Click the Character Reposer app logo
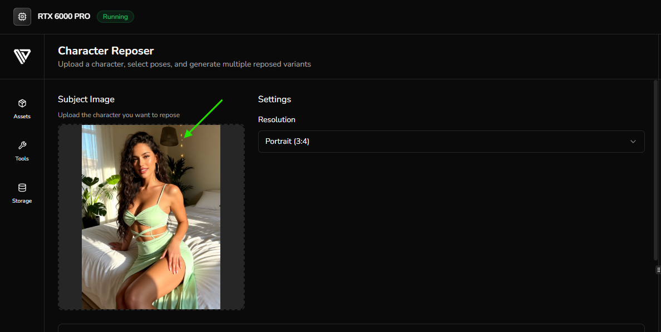This screenshot has height=332, width=661. tap(22, 56)
